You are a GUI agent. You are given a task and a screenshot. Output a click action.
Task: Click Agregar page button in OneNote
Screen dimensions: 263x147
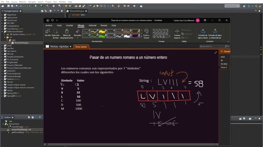tap(225, 51)
